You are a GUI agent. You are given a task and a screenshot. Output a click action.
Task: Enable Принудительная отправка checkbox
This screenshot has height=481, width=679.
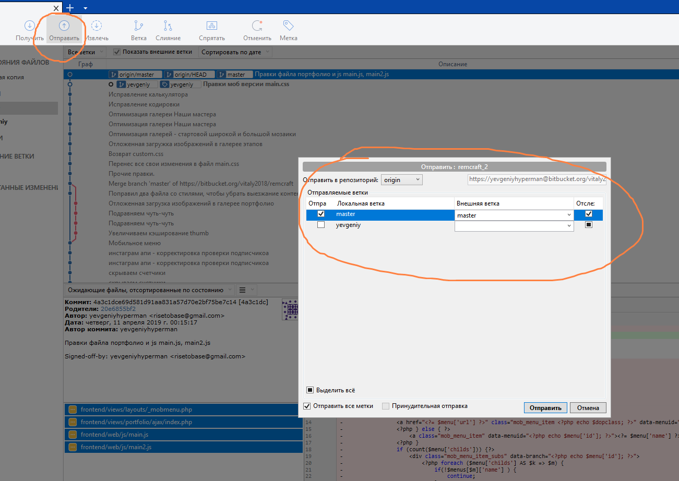click(x=386, y=406)
